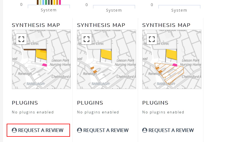Click user icon beside first Request a Review
The width and height of the screenshot is (235, 142).
(x=14, y=130)
